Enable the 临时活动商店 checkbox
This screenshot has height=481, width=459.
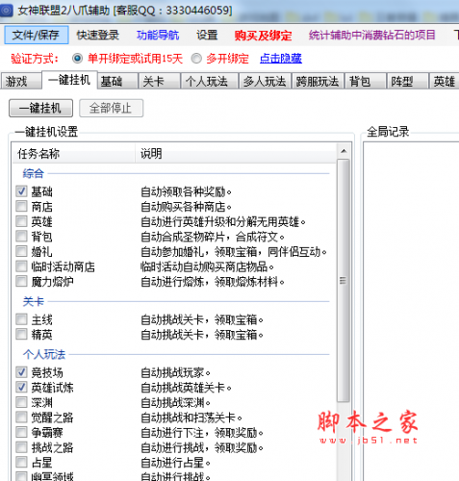click(x=21, y=266)
